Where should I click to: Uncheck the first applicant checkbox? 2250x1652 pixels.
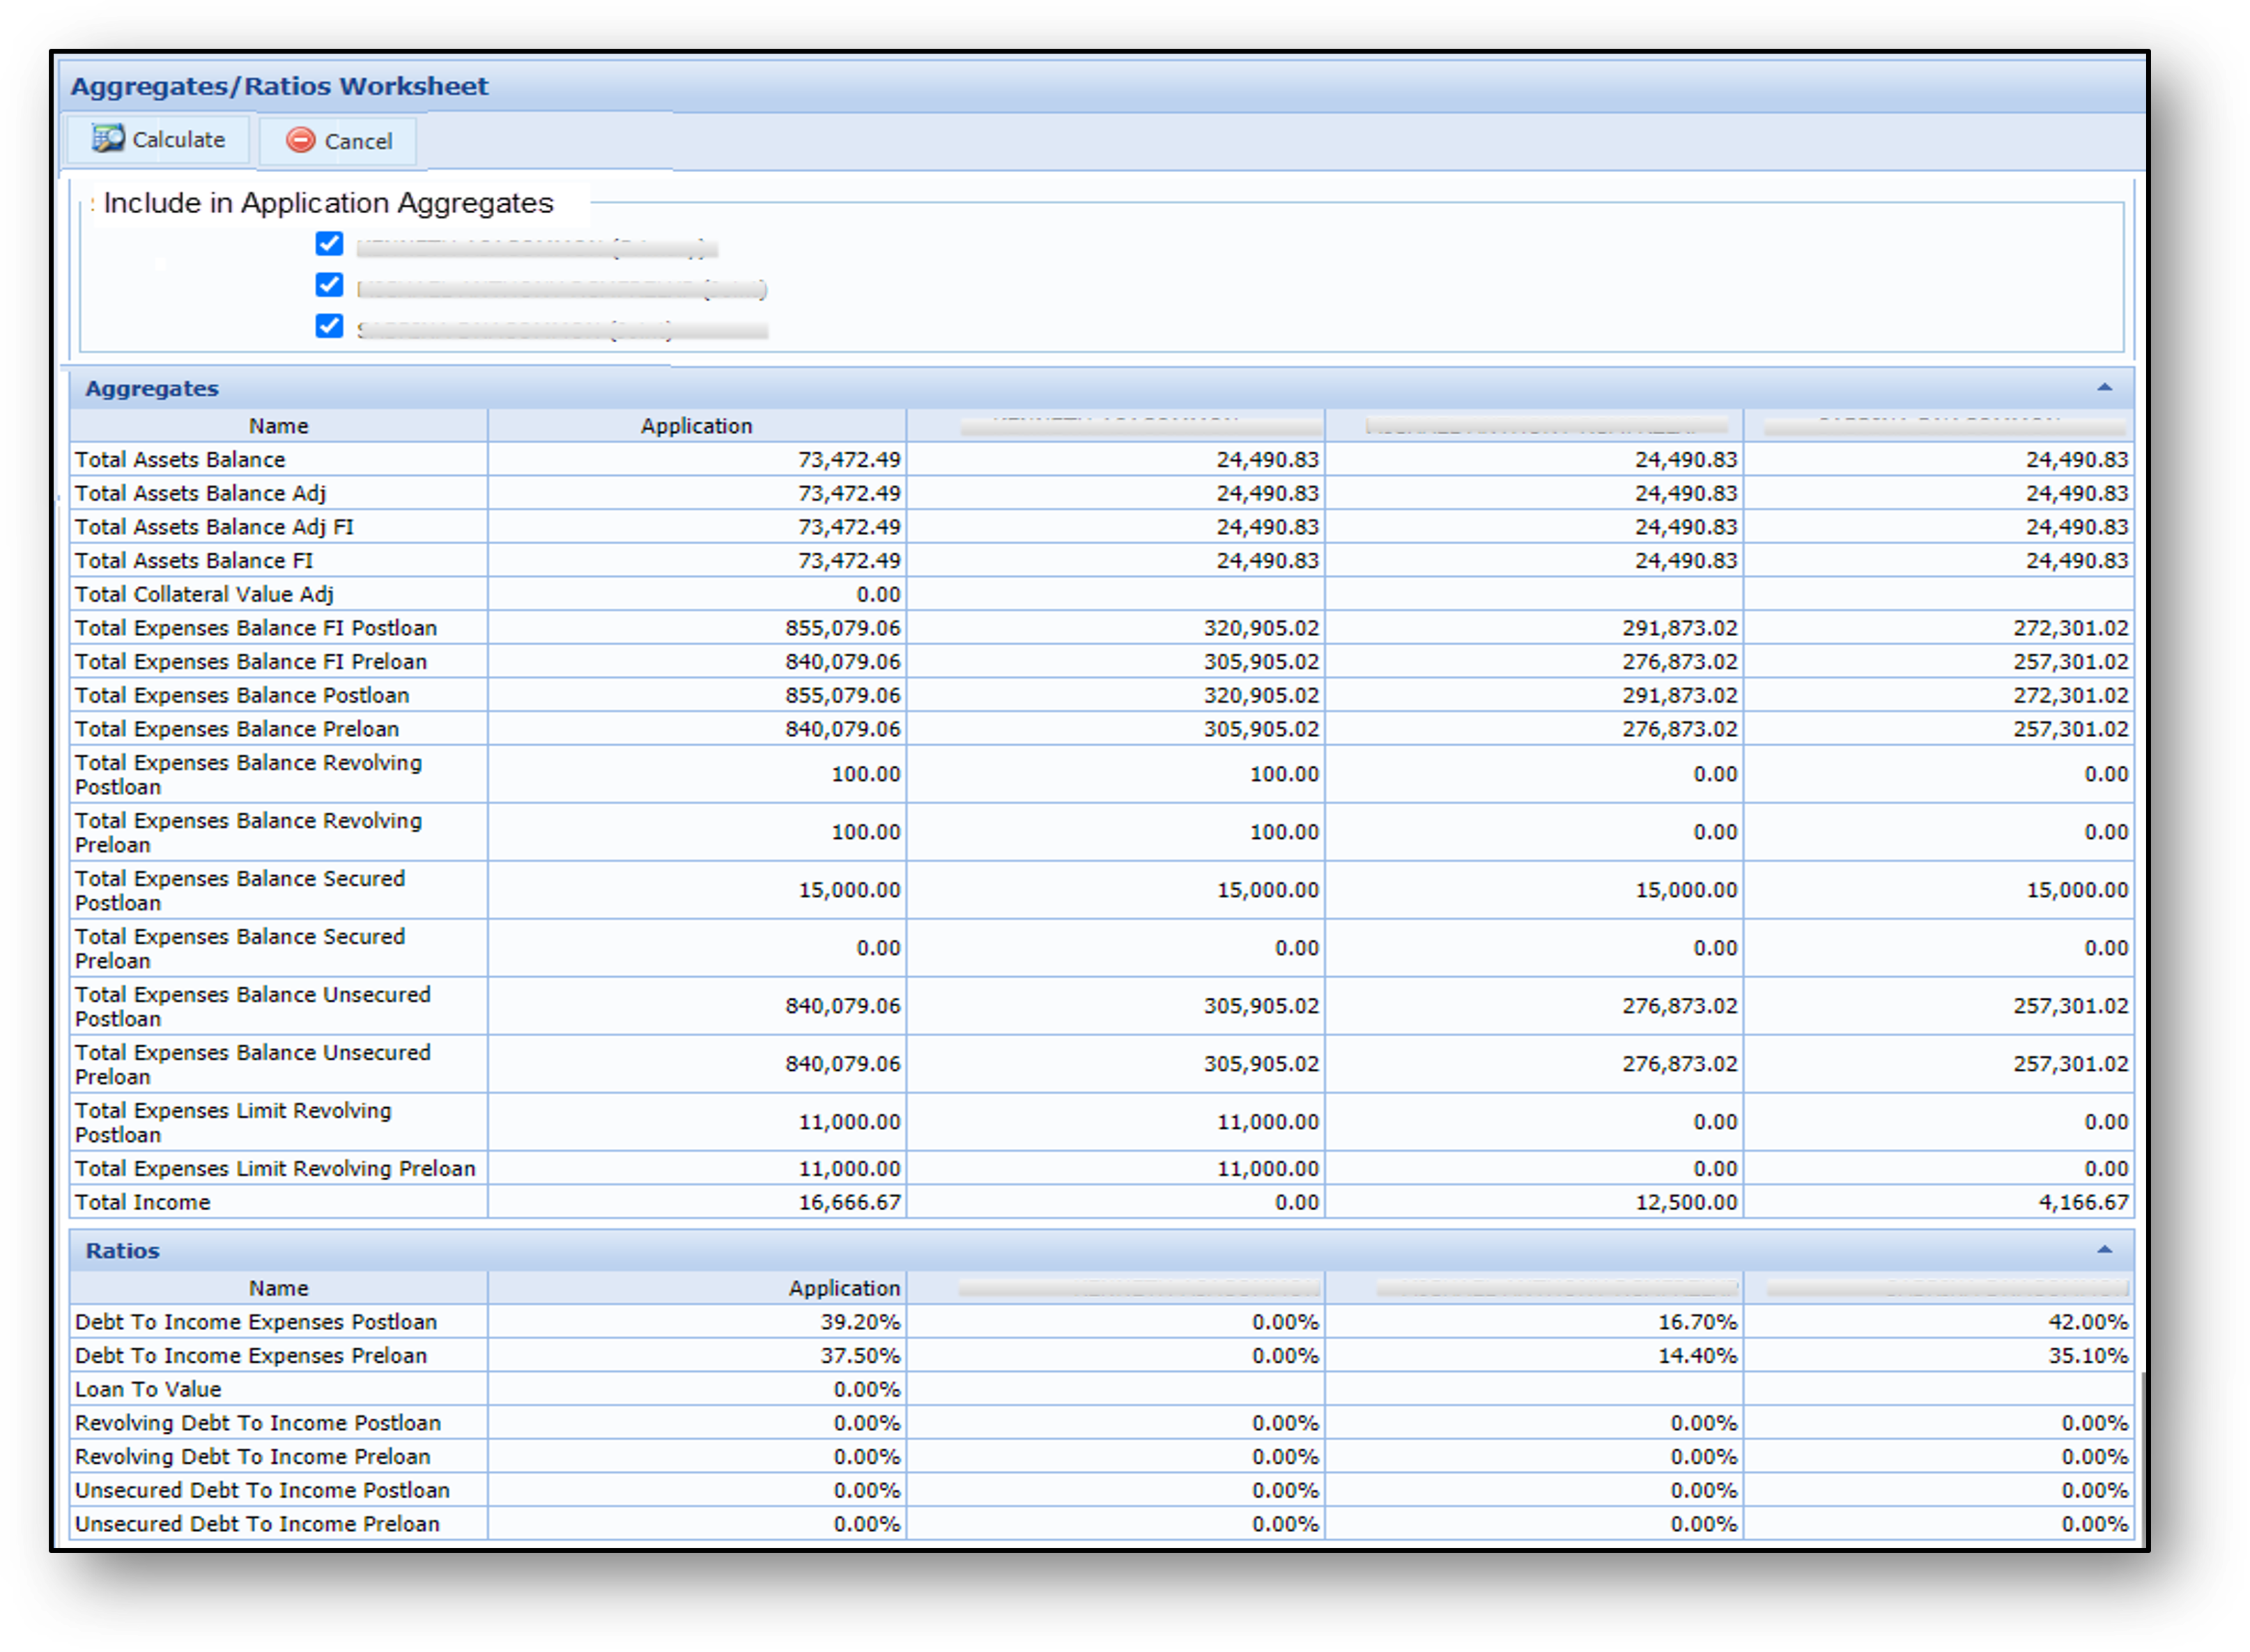click(x=329, y=244)
